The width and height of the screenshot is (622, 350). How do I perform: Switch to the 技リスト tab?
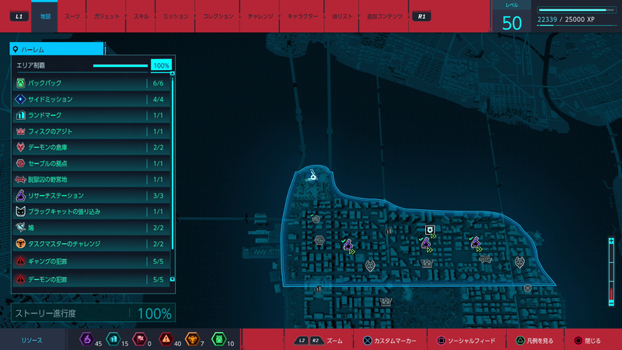pyautogui.click(x=342, y=16)
